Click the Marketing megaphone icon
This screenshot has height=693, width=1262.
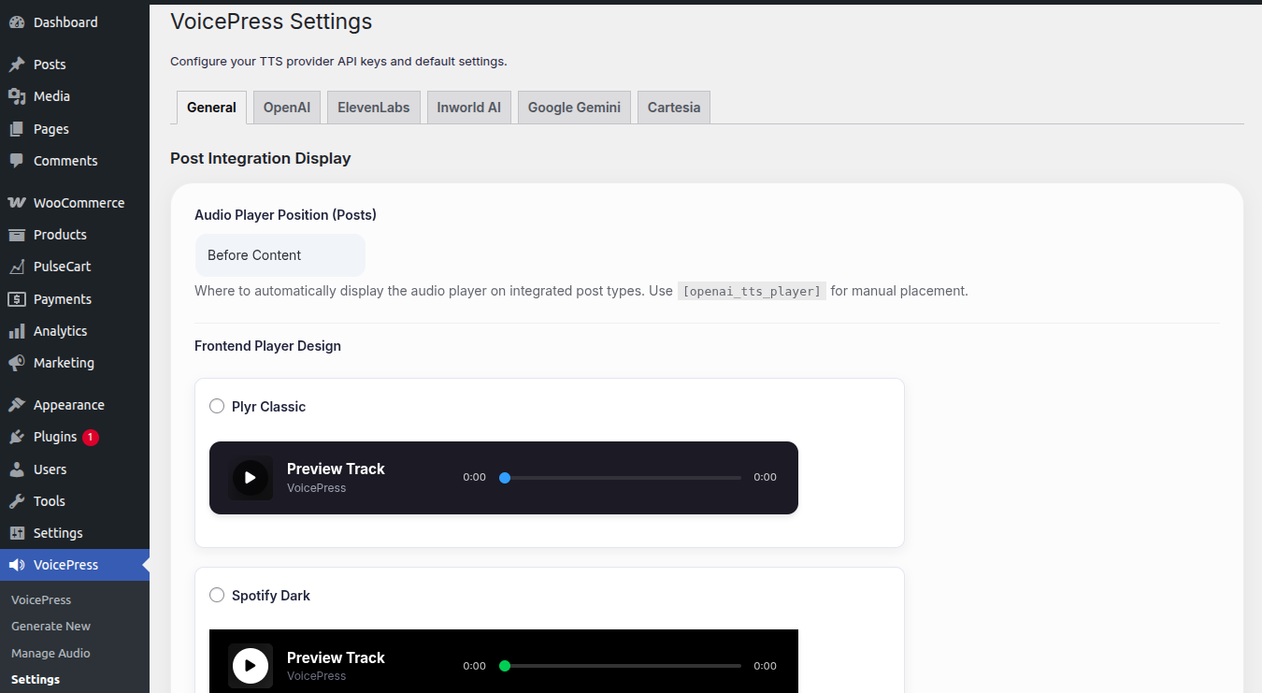tap(17, 363)
